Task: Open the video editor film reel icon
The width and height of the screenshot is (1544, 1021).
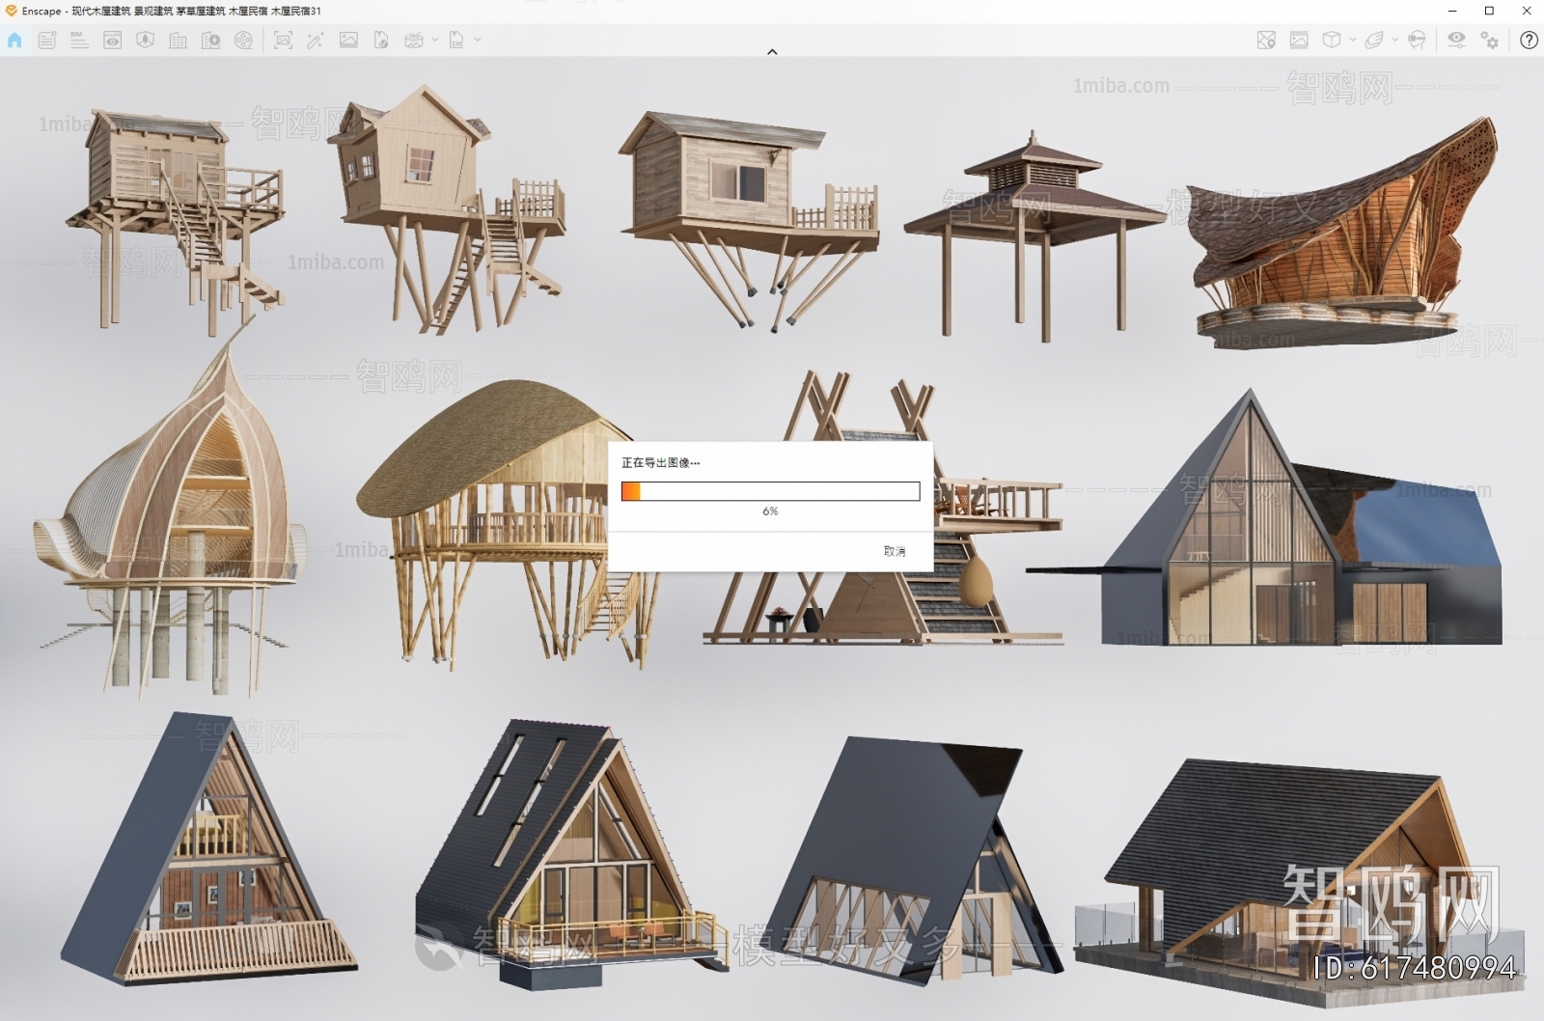Action: pos(243,41)
